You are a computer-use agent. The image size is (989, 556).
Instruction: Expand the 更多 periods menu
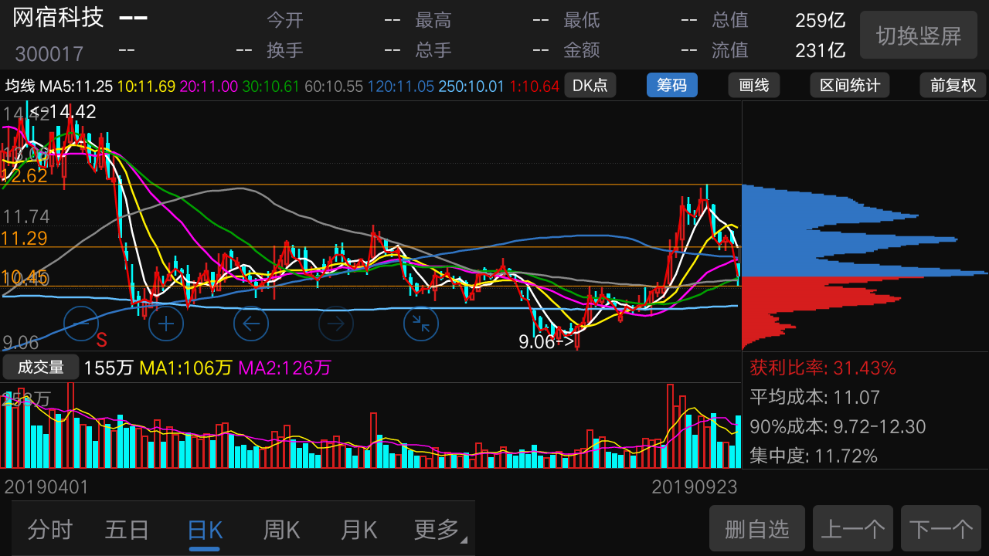[x=440, y=530]
